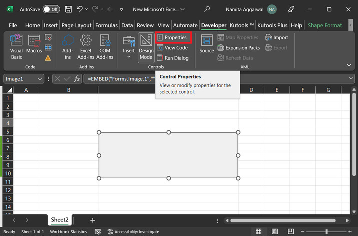Click Workbook Statistics in status bar
Viewport: 358px width, 236px height.
click(x=68, y=232)
